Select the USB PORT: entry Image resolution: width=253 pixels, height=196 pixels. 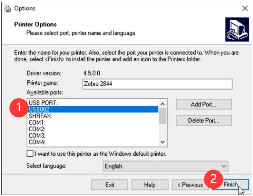pos(93,103)
